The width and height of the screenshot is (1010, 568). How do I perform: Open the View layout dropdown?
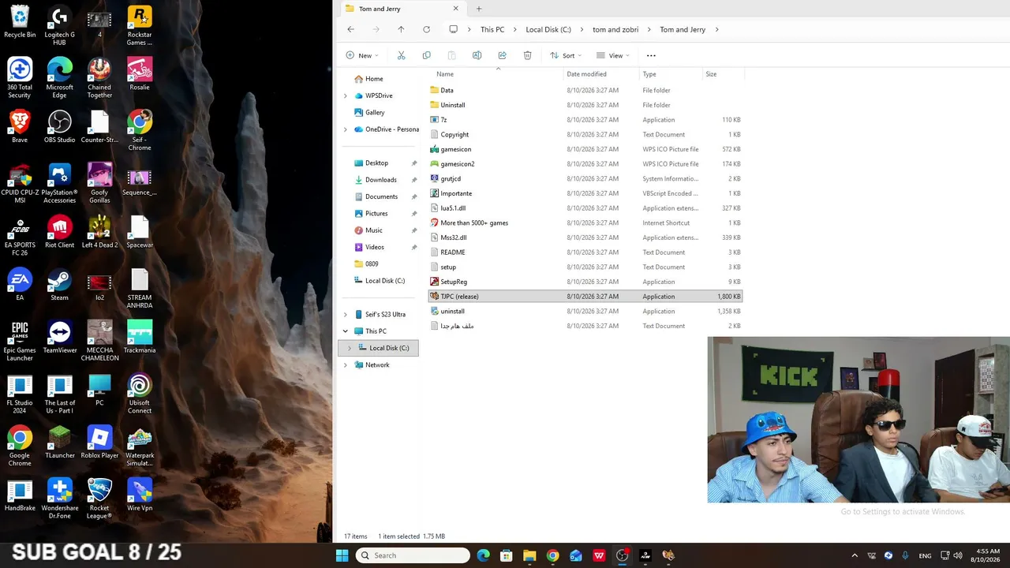pyautogui.click(x=613, y=55)
